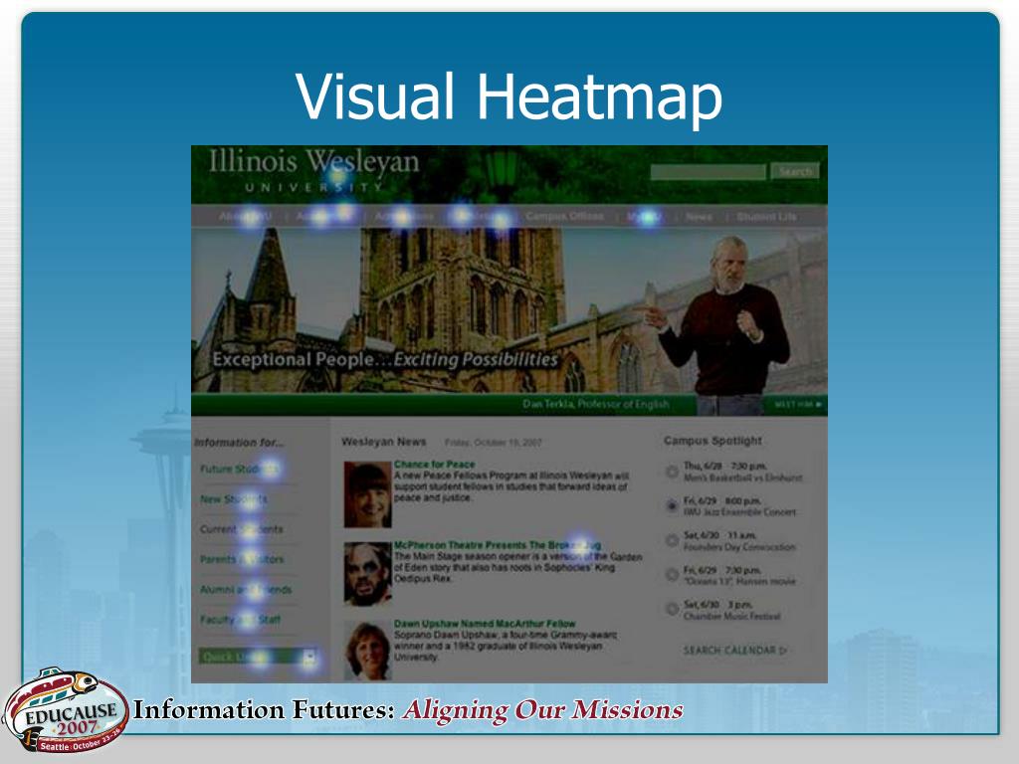Click 'Information Futures: Aligning Our Missions' tagline
The image size is (1019, 764).
408,709
